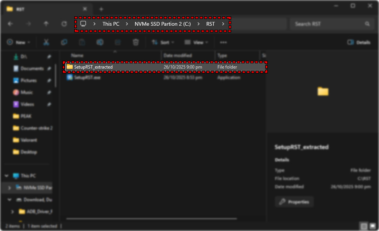This screenshot has width=379, height=231.
Task: Open a new tab with the plus button
Action: (x=100, y=8)
